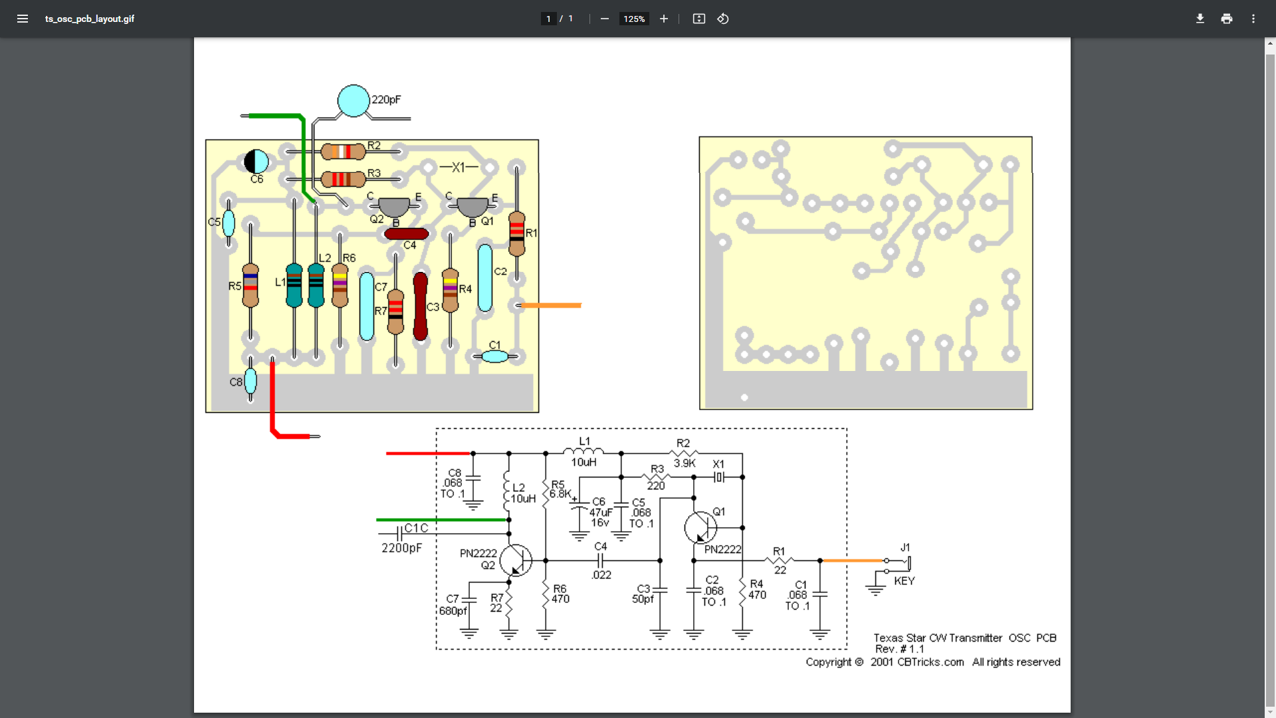Toggle the fit to page icon
Viewport: 1276px width, 718px height.
pos(698,19)
